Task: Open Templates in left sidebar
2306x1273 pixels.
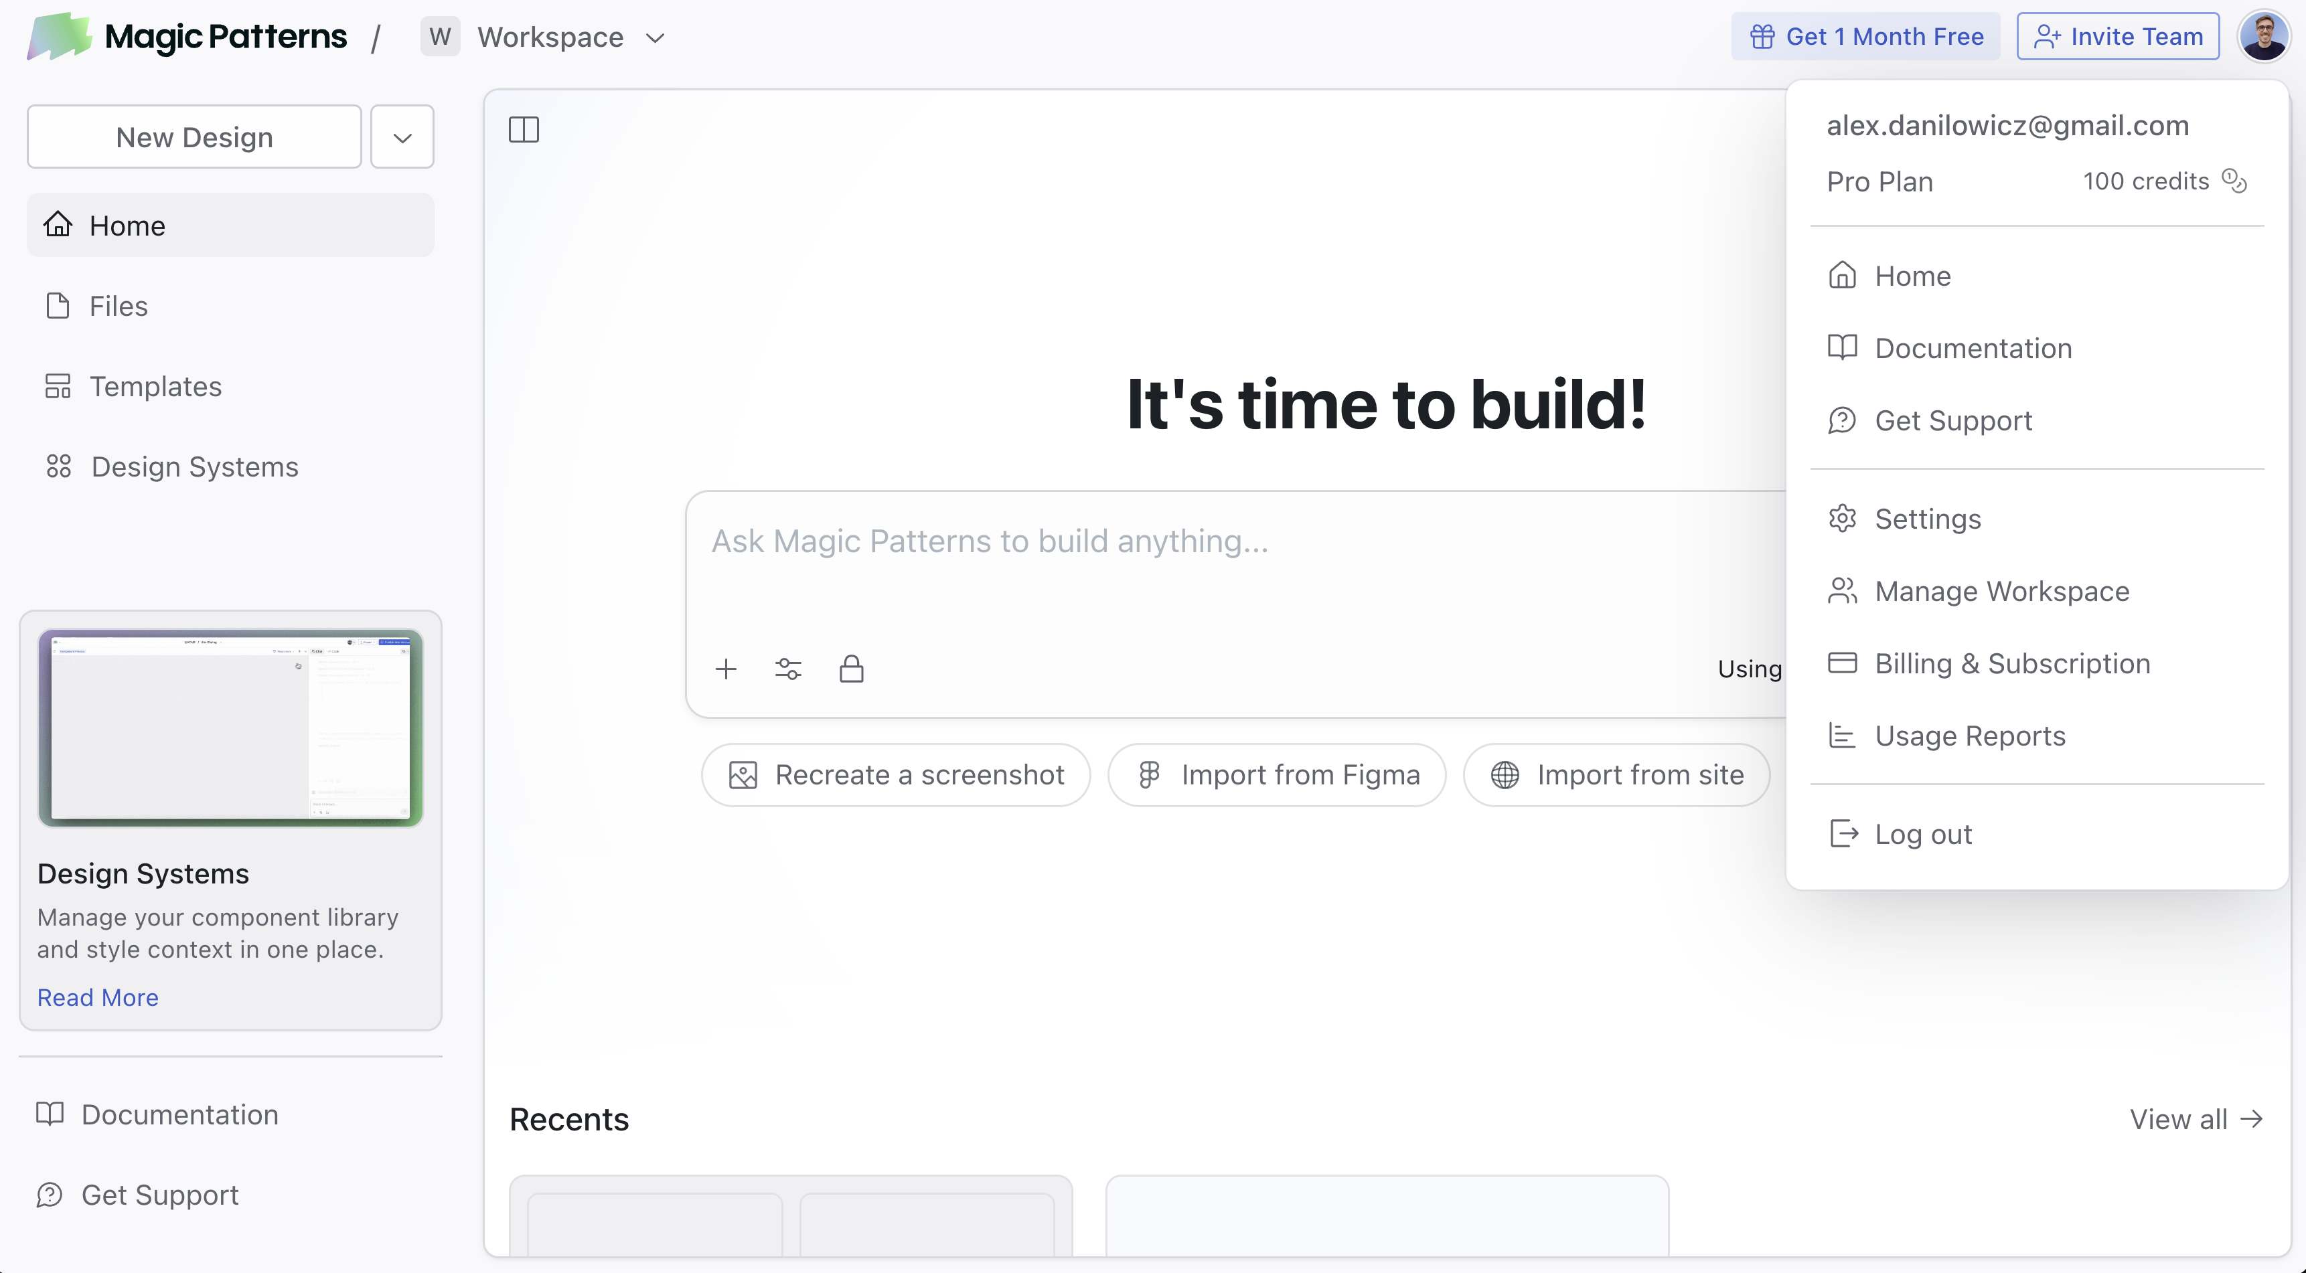Action: click(155, 386)
